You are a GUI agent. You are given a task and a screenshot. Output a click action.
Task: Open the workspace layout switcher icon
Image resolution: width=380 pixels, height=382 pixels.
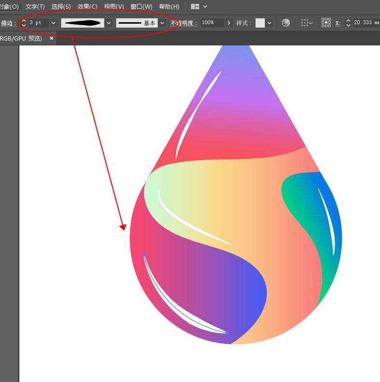pyautogui.click(x=195, y=7)
